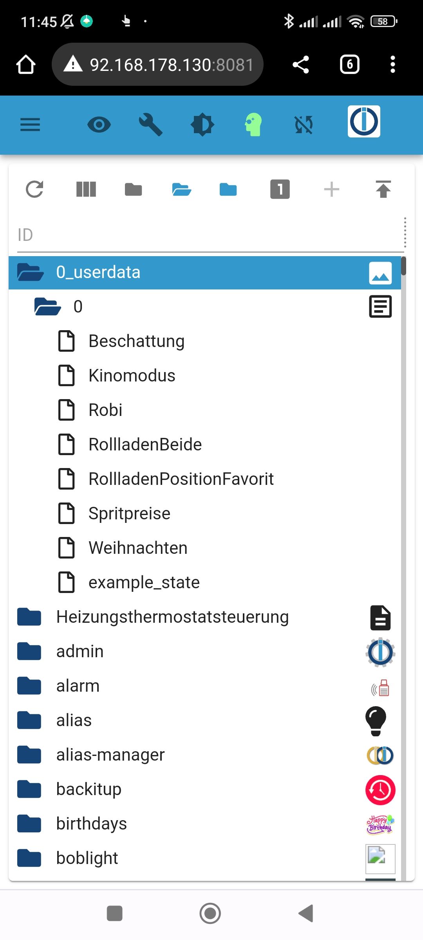The height and width of the screenshot is (940, 423).
Task: Tap the browser share icon
Action: click(x=301, y=65)
